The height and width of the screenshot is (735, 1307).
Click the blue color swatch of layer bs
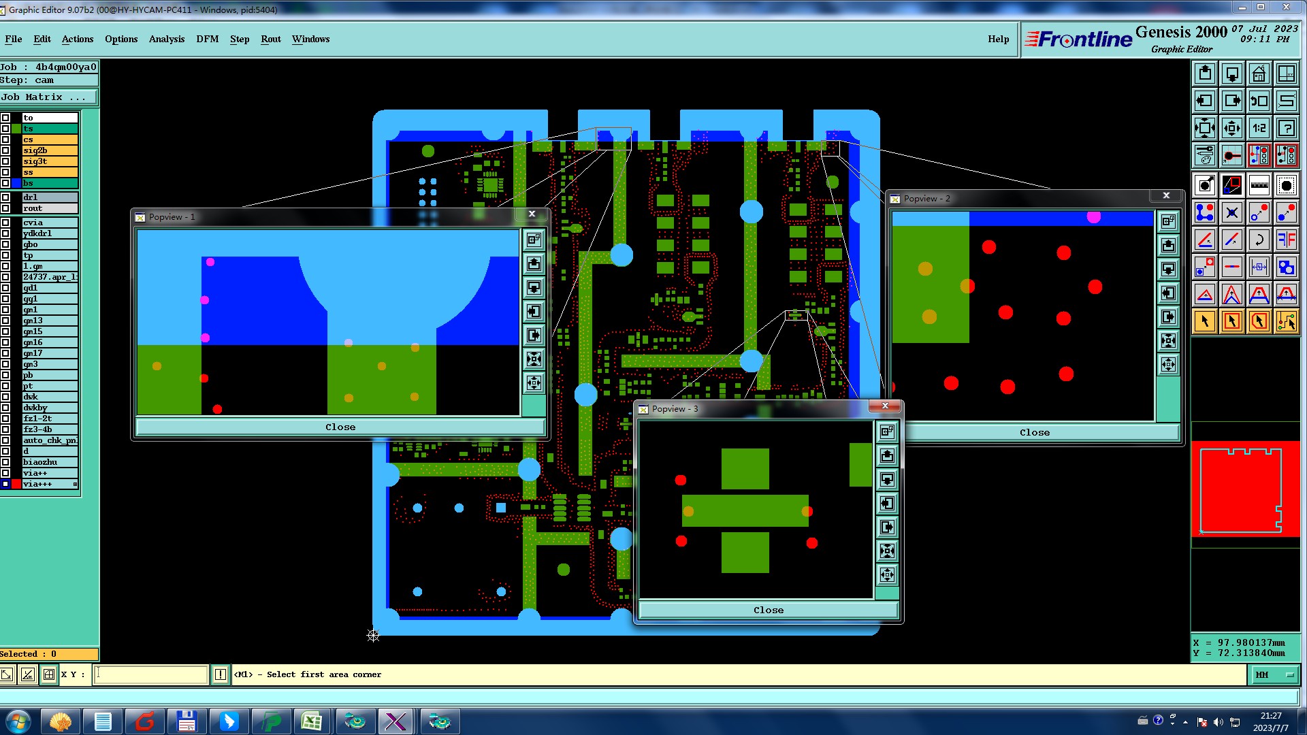16,183
